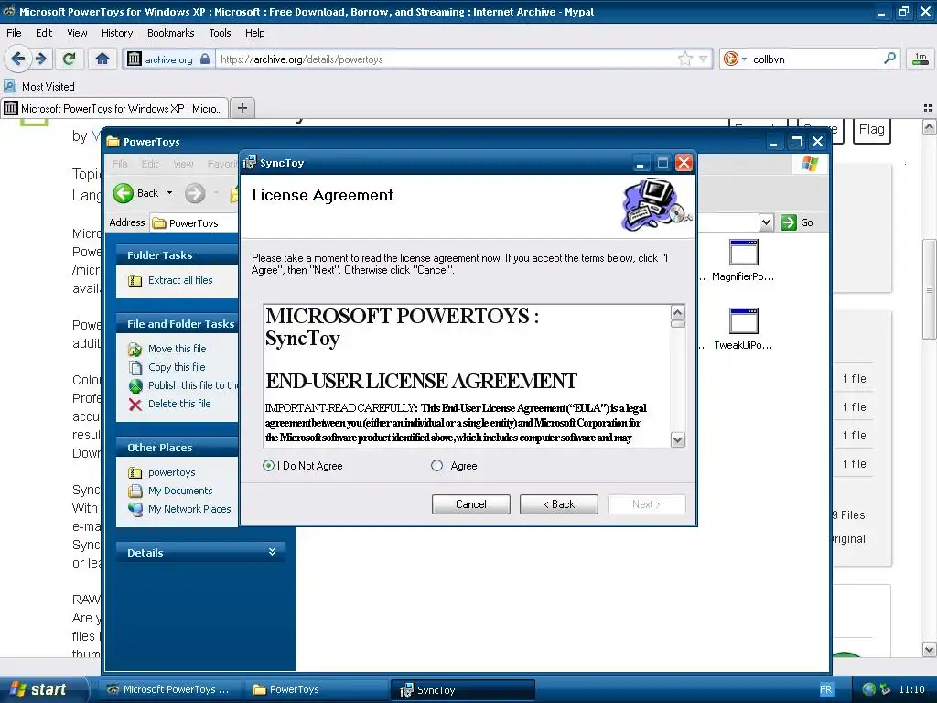Select the I Do Not Agree radio button
Viewport: 937px width, 703px height.
tap(268, 466)
